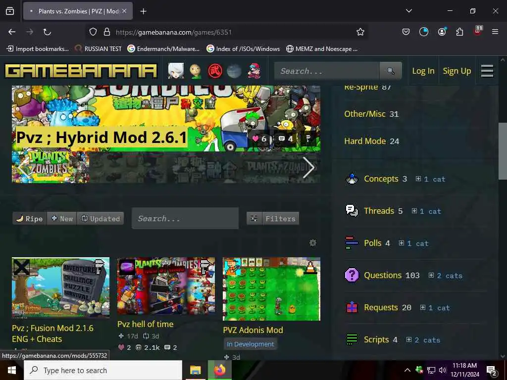Bookmark this page with the star icon

360,32
